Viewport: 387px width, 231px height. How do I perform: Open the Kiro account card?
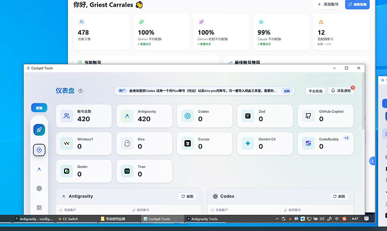pos(144,144)
